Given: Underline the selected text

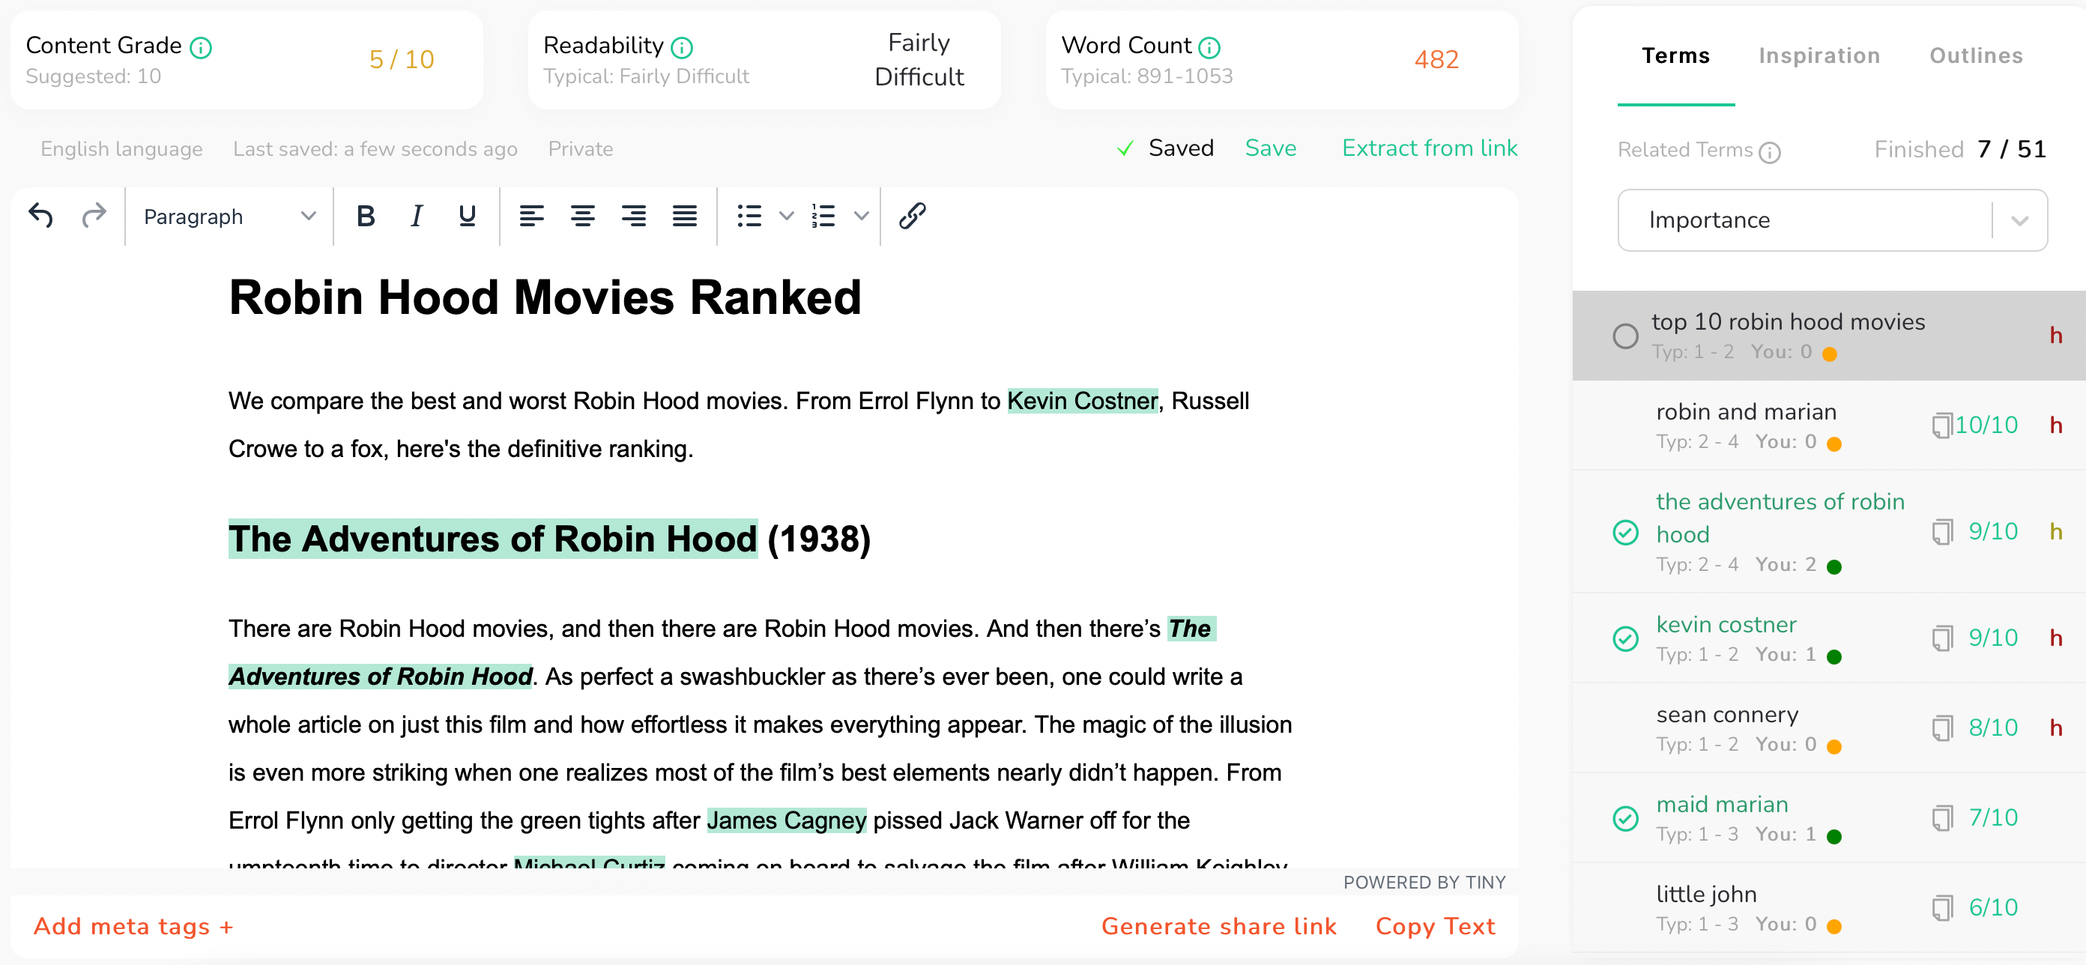Looking at the screenshot, I should tap(467, 217).
